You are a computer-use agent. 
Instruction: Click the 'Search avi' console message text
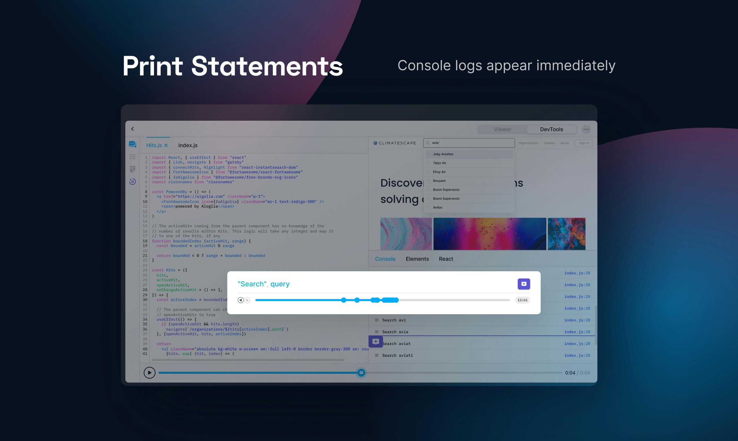394,320
